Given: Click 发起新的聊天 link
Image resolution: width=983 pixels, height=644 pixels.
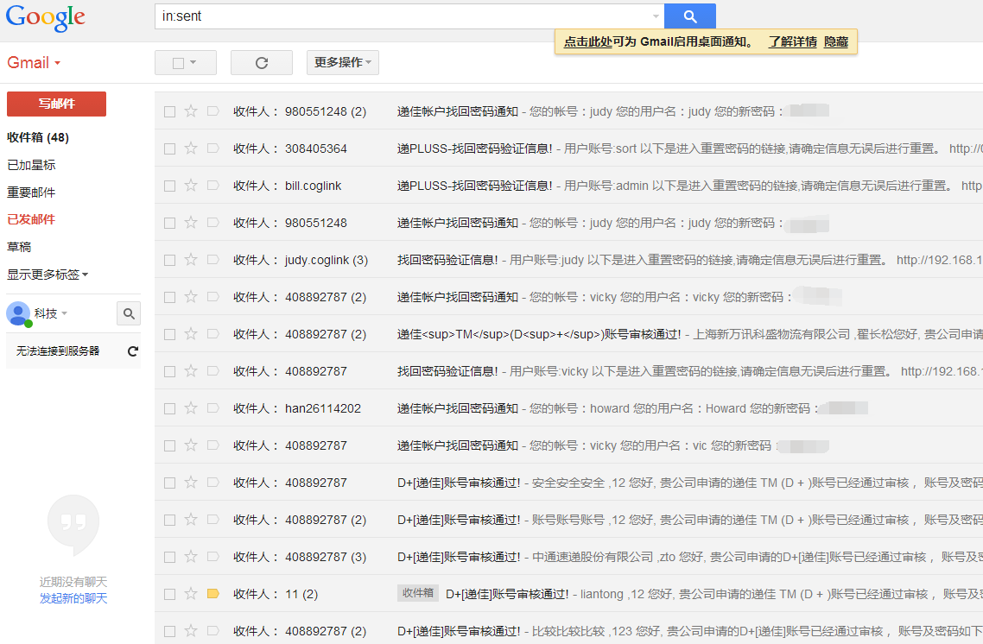Looking at the screenshot, I should coord(73,598).
